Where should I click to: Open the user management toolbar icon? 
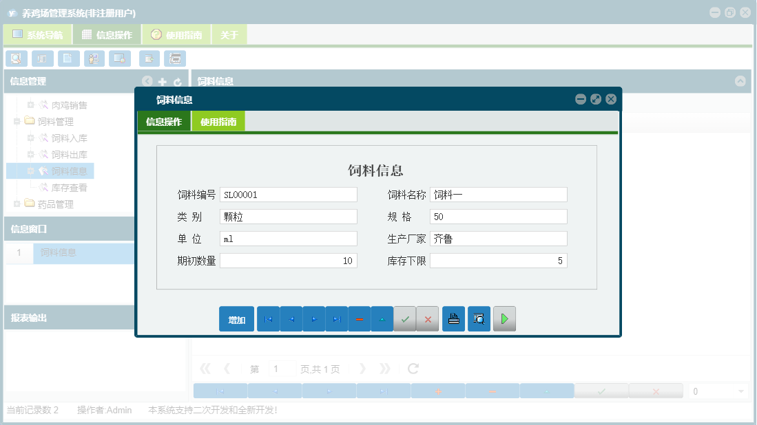tap(94, 58)
